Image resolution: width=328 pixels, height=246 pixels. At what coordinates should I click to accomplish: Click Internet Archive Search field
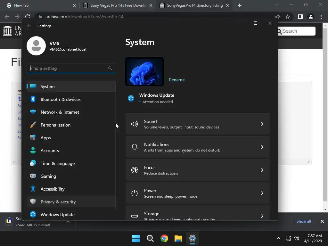click(x=297, y=31)
